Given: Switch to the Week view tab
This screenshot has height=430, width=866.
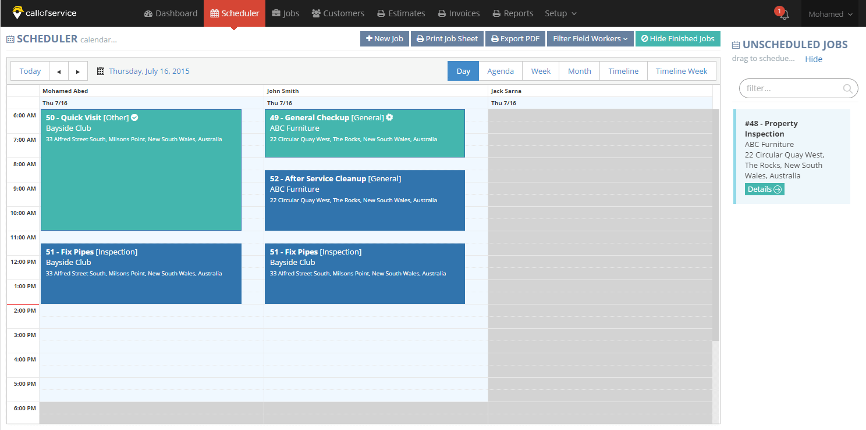Looking at the screenshot, I should pos(541,71).
